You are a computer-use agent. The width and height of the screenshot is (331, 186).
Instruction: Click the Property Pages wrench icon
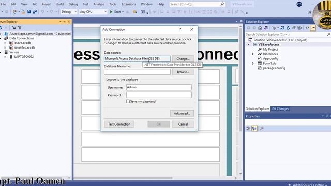[262, 128]
